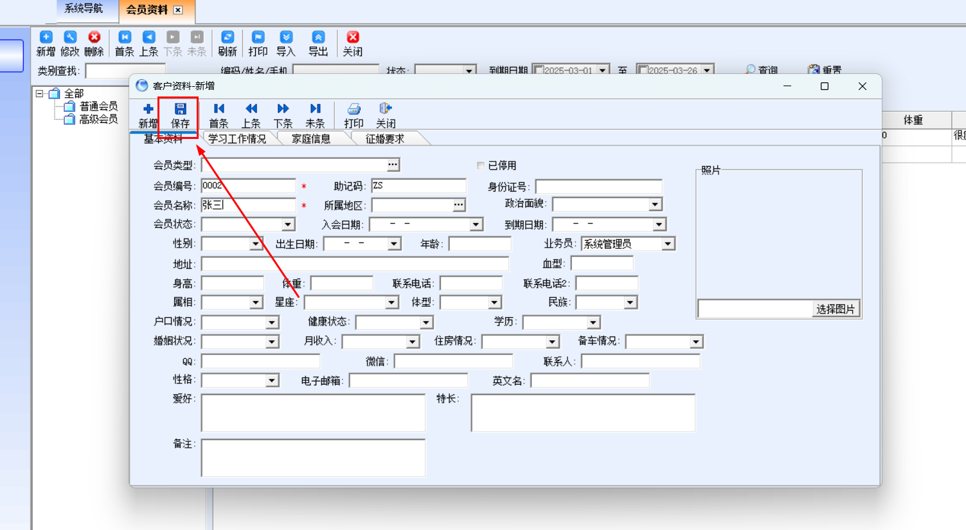
Task: Go to 首条 in 客户资料 dialog toolbar
Action: (x=219, y=109)
